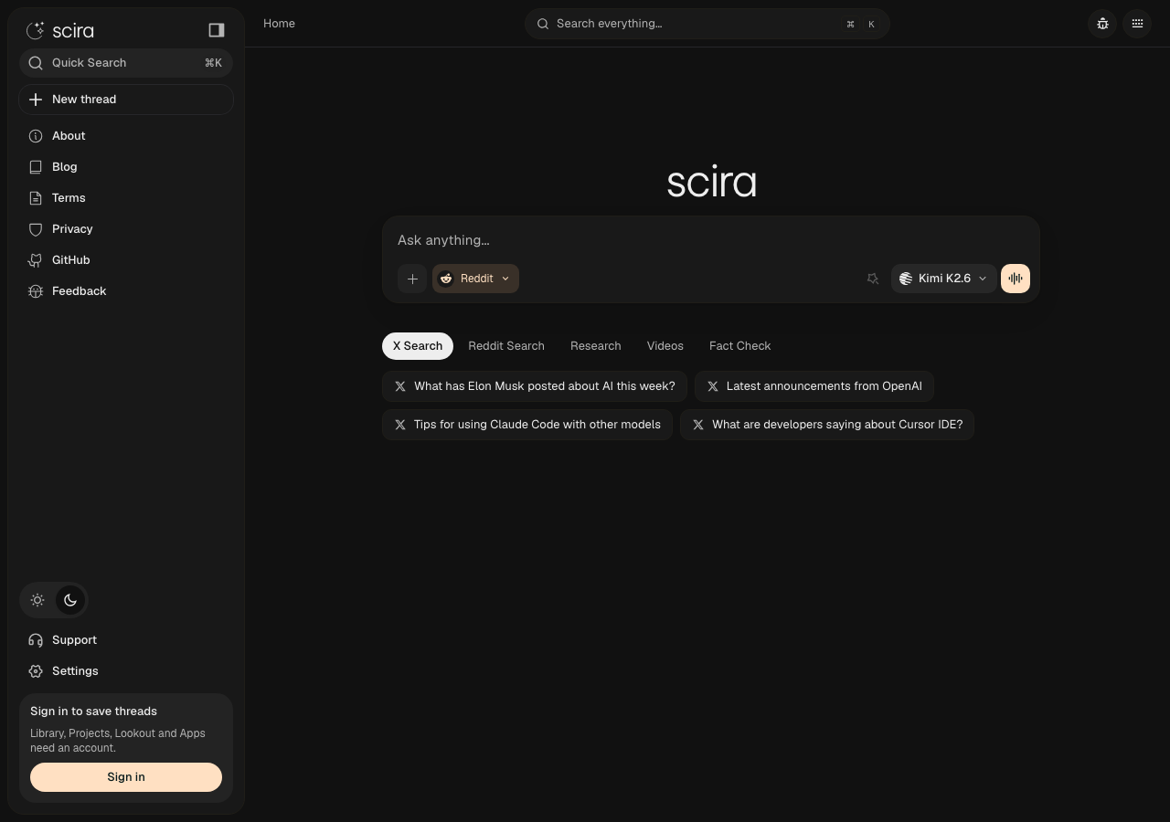Click the plus attach button

coord(412,279)
